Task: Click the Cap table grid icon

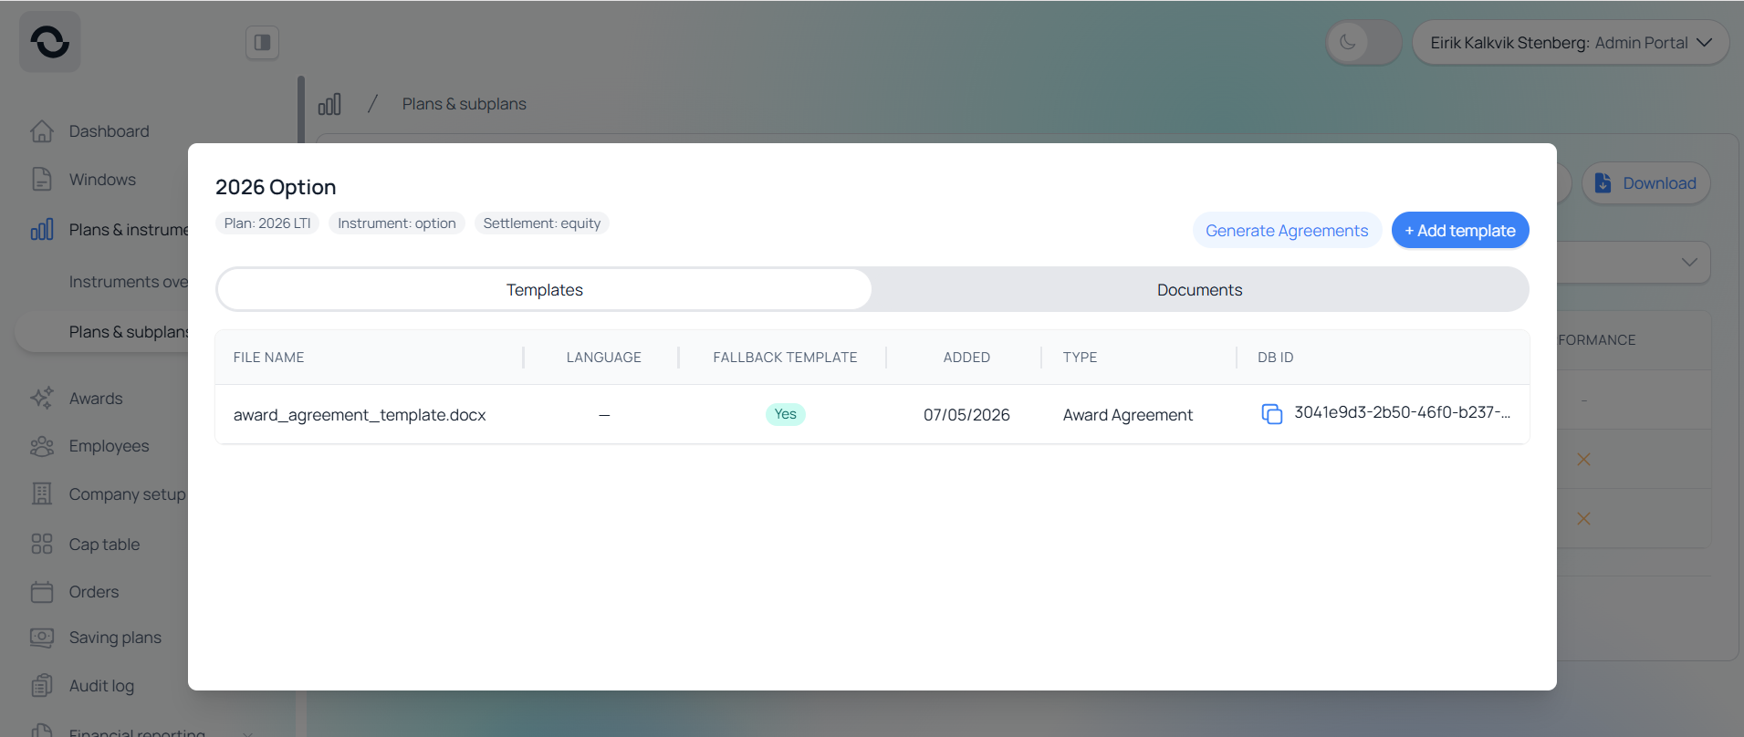Action: [42, 544]
